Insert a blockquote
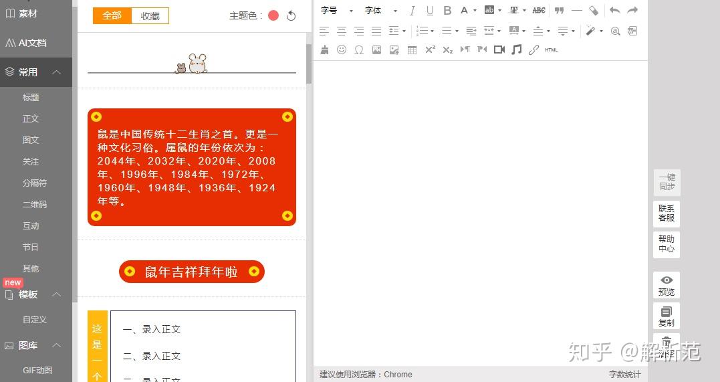 click(x=559, y=11)
